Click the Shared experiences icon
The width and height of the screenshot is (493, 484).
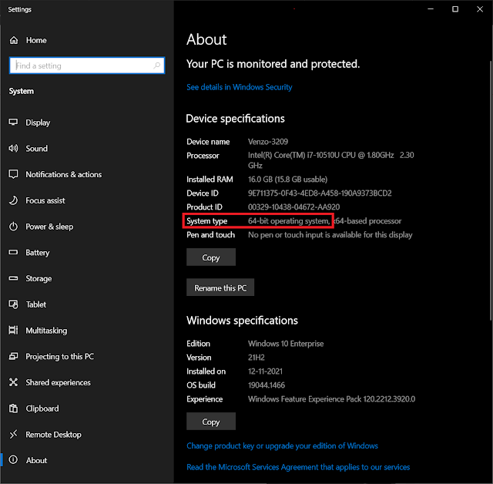(13, 382)
